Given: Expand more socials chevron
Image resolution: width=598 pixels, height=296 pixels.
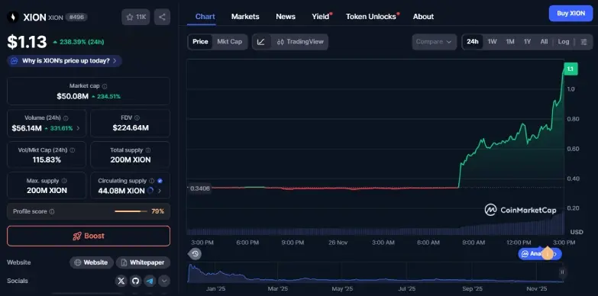Looking at the screenshot, I should click(x=164, y=282).
